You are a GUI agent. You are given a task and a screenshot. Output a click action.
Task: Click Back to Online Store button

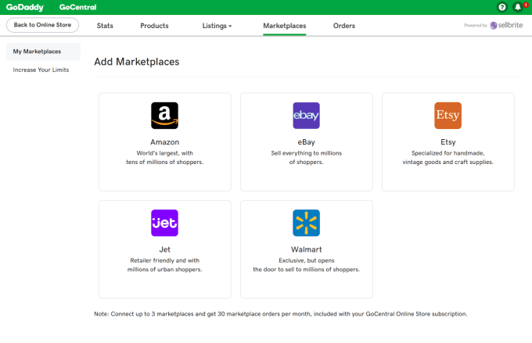(42, 25)
